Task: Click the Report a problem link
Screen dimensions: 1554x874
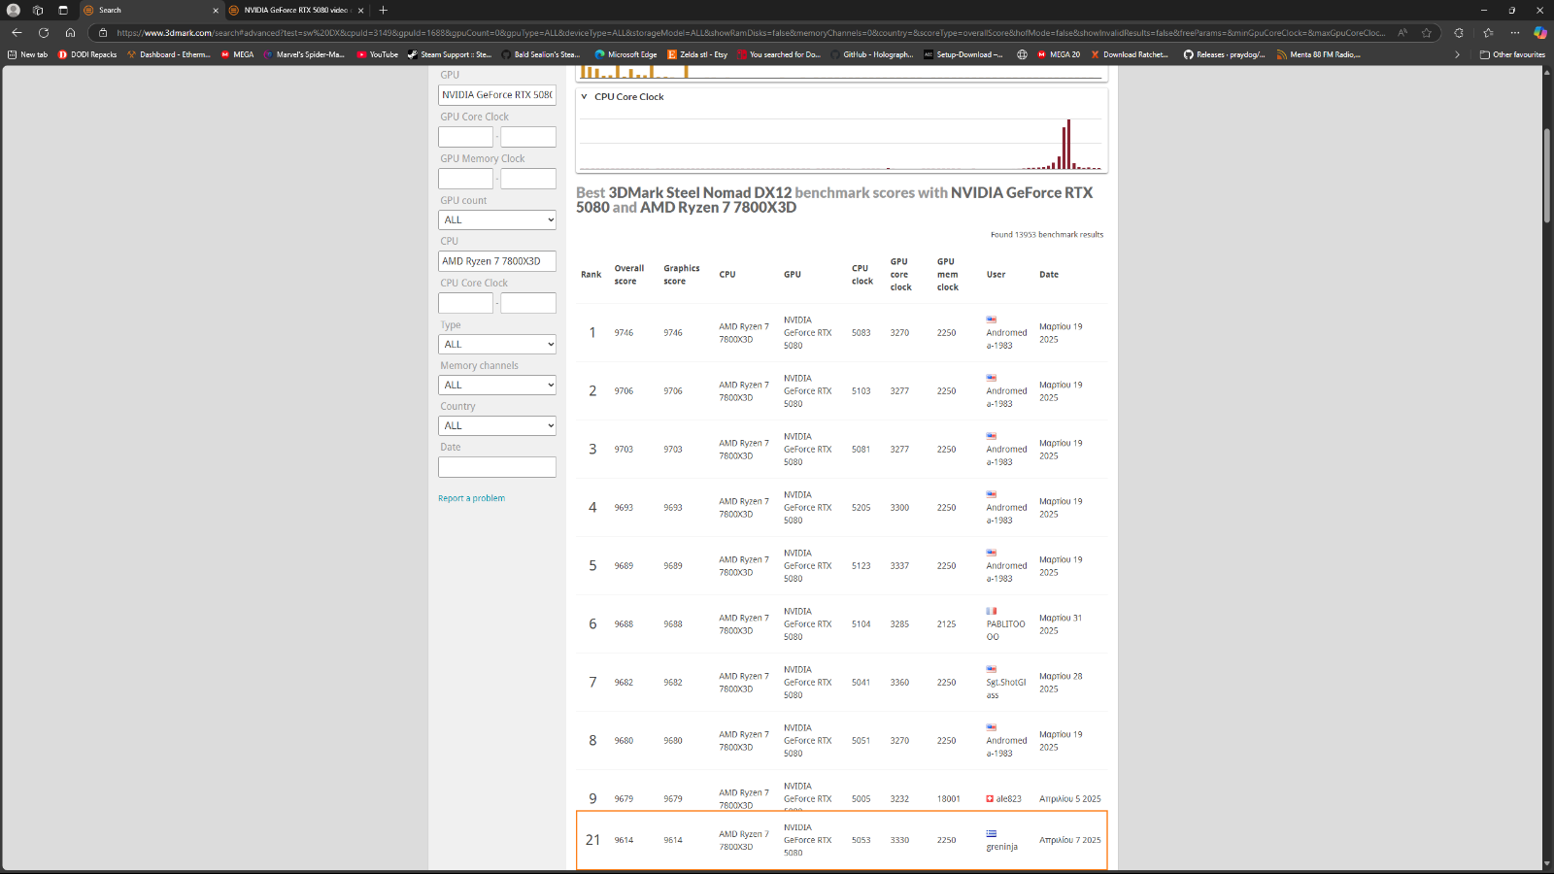Action: (471, 498)
